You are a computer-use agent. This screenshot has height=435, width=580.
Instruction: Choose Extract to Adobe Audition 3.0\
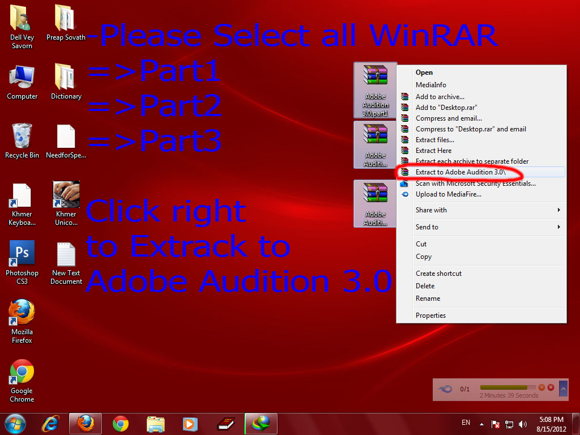481,172
